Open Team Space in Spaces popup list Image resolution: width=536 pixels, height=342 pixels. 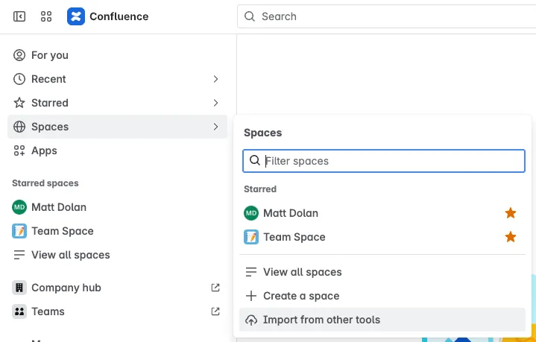[382, 237]
